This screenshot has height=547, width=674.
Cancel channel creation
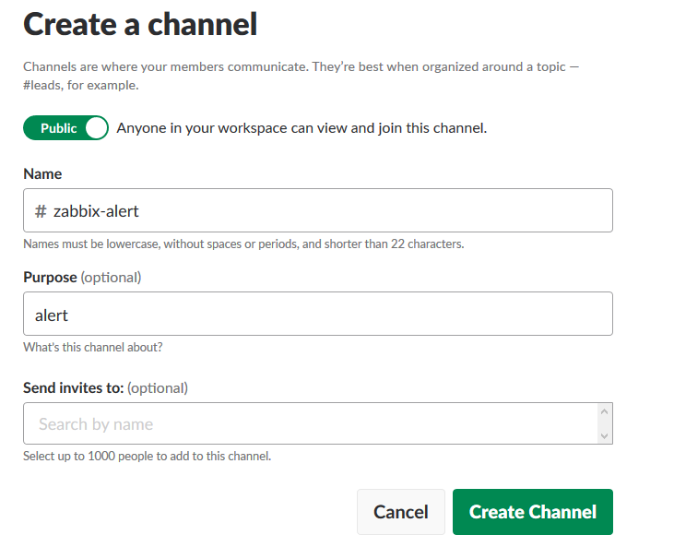point(400,512)
